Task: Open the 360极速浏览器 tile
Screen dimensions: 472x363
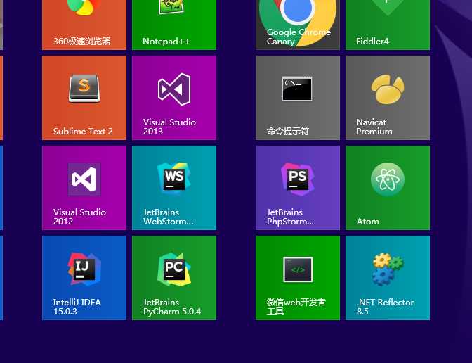Action: [84, 25]
